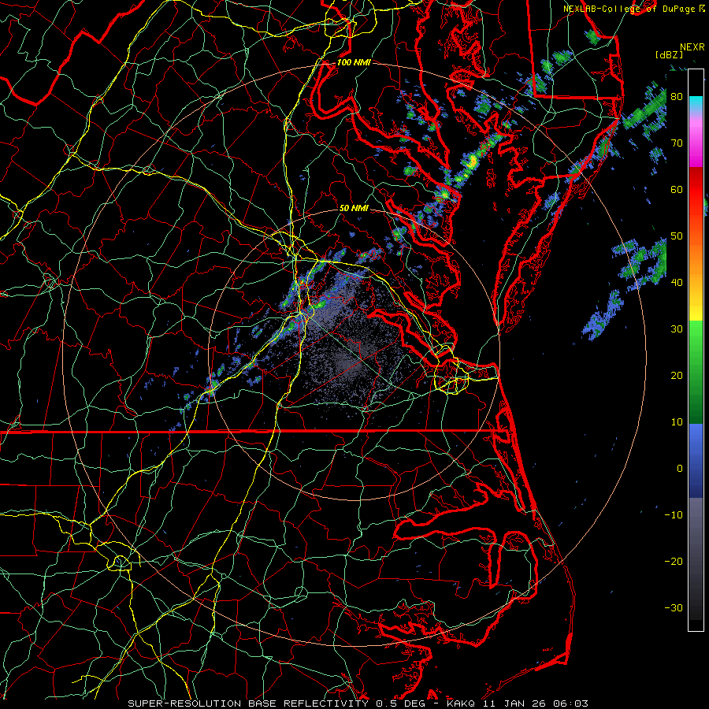
Task: Select the 70 value on the dBZ scale
Action: [x=677, y=143]
